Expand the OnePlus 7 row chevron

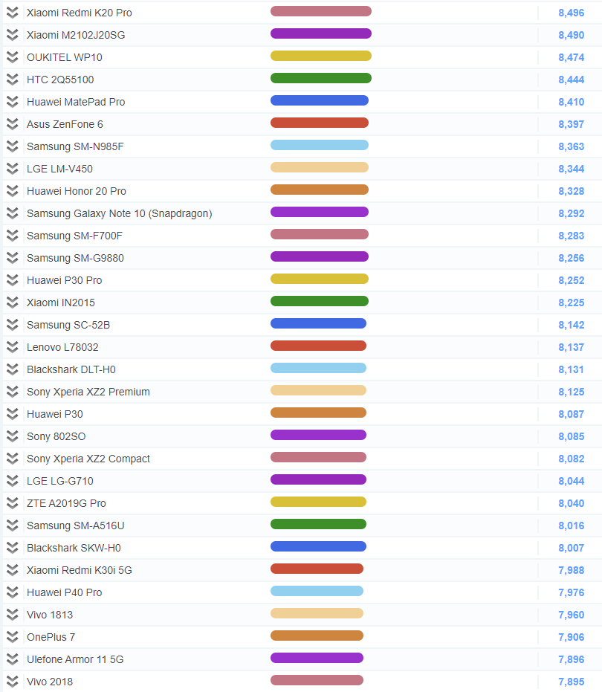[x=13, y=637]
